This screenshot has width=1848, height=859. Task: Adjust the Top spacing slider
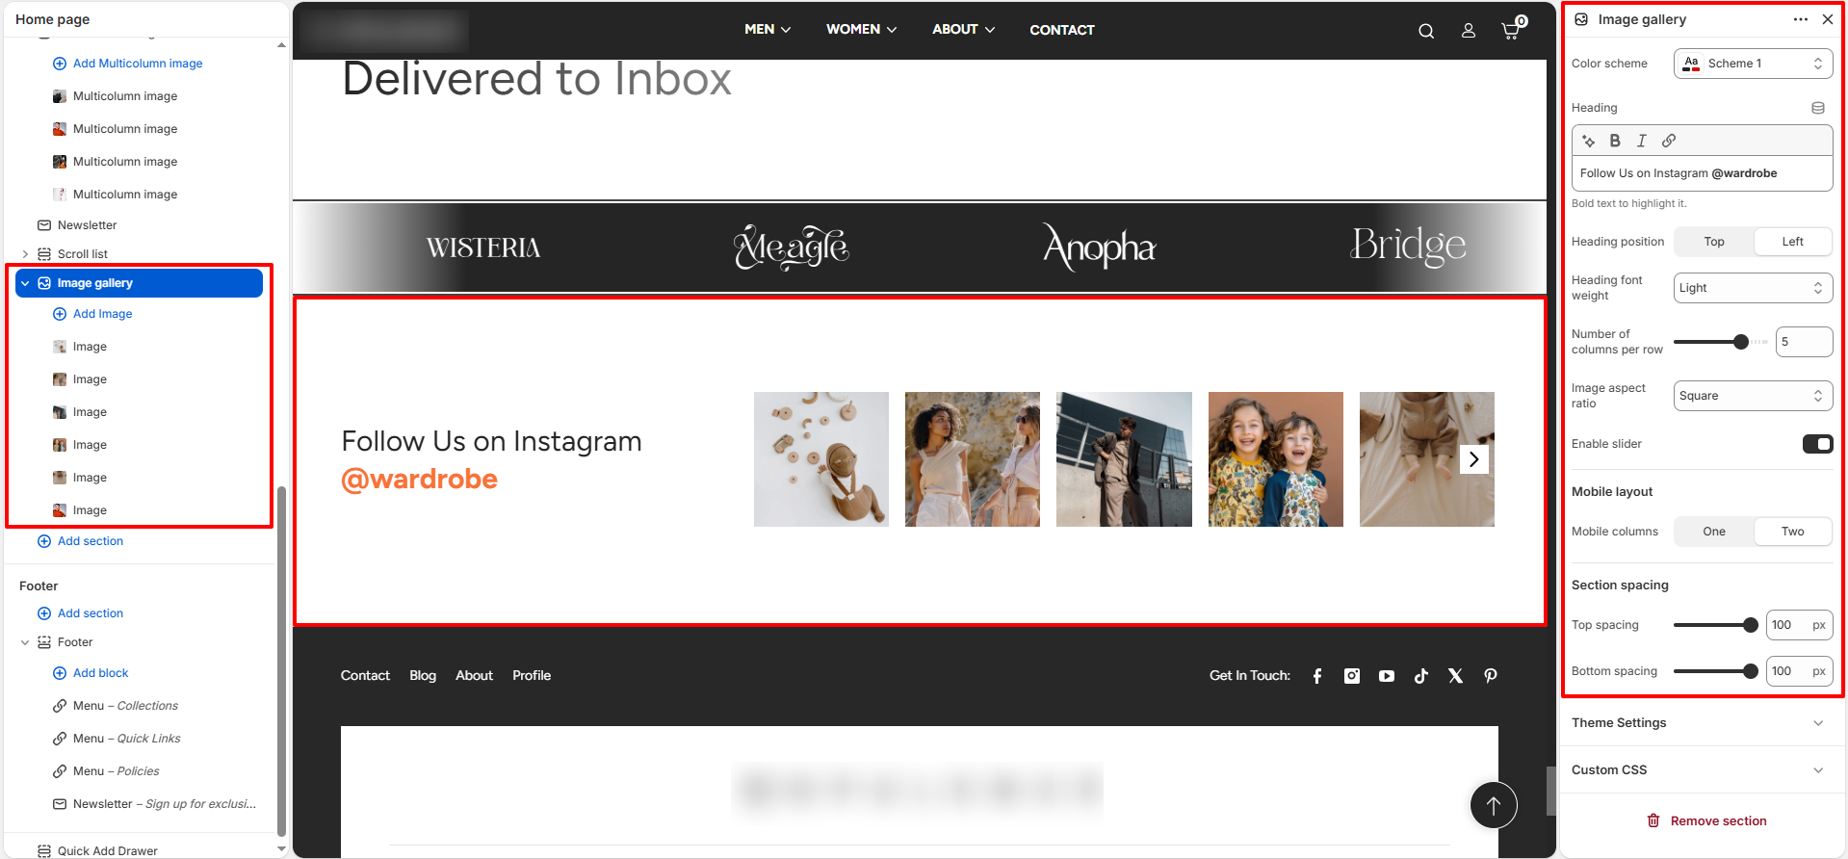[x=1751, y=625]
